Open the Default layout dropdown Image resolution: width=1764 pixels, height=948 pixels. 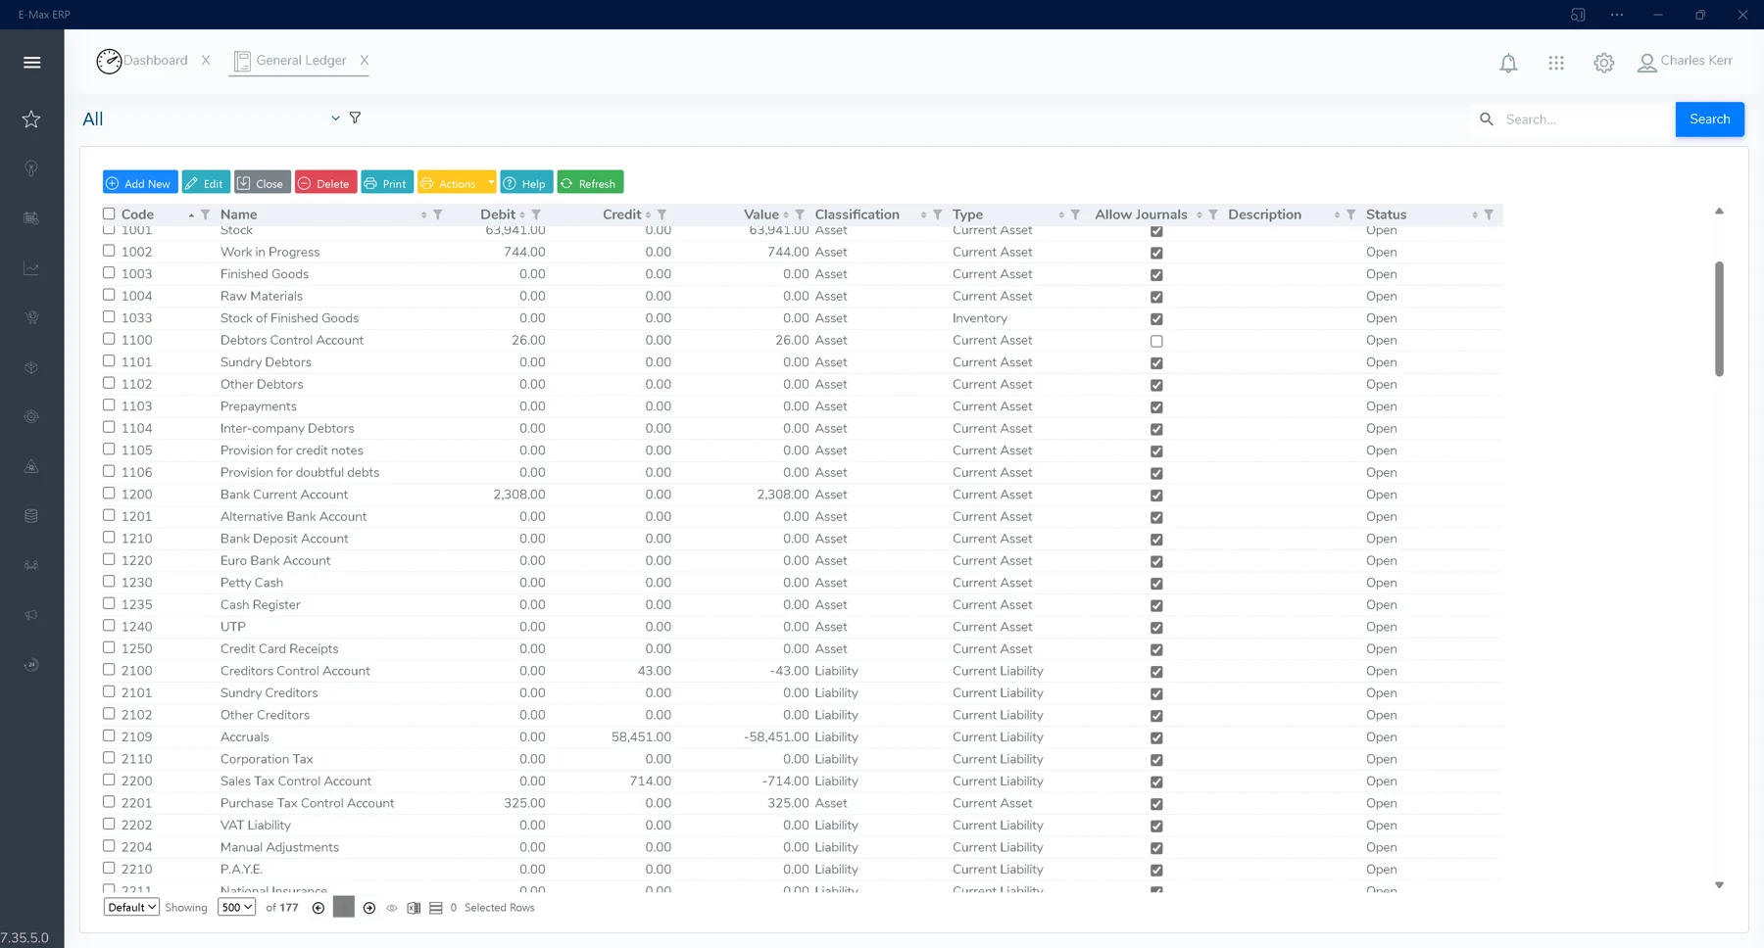pyautogui.click(x=131, y=908)
